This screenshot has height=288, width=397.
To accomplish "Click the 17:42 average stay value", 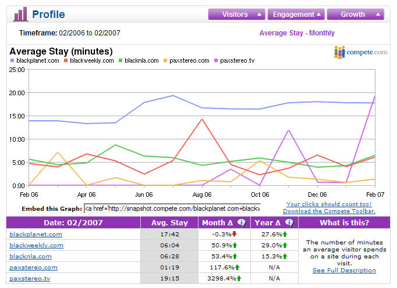I will click(169, 234).
